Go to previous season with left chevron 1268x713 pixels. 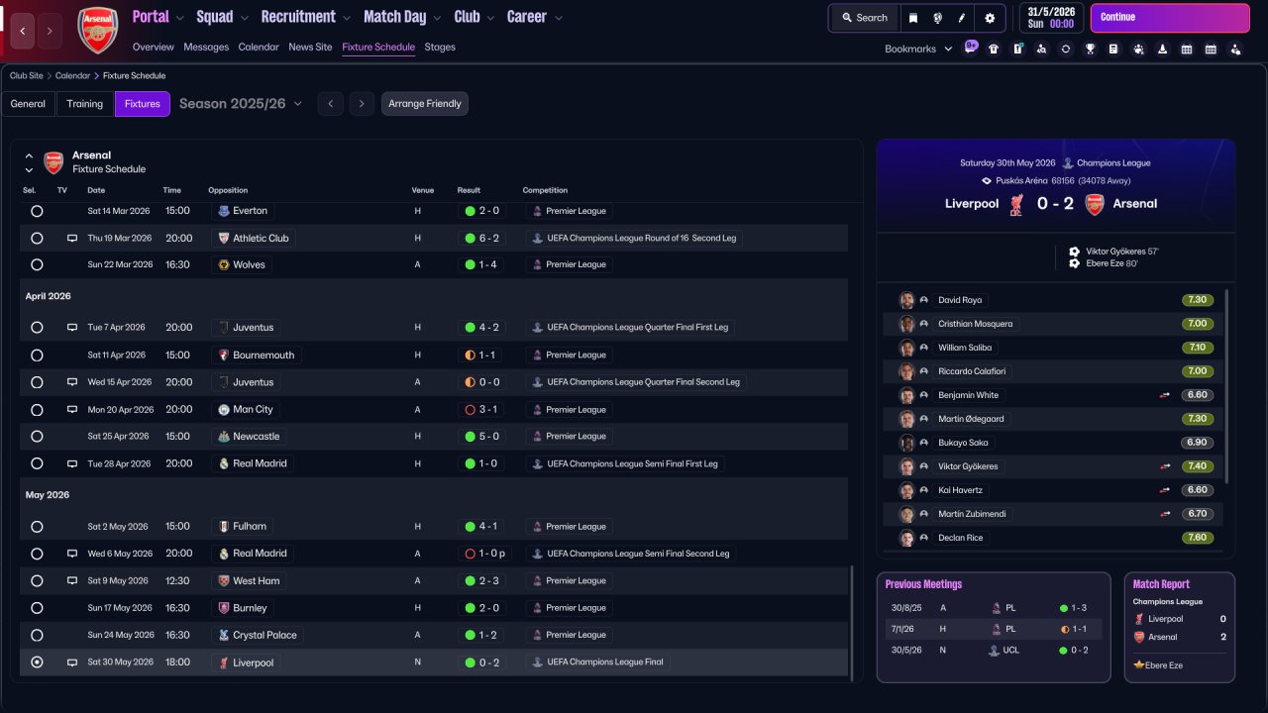(331, 104)
